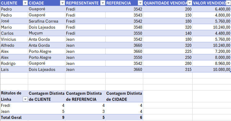The image size is (231, 121).
Task: Select the cell with client Vinicius
Action: pyautogui.click(x=14, y=39)
